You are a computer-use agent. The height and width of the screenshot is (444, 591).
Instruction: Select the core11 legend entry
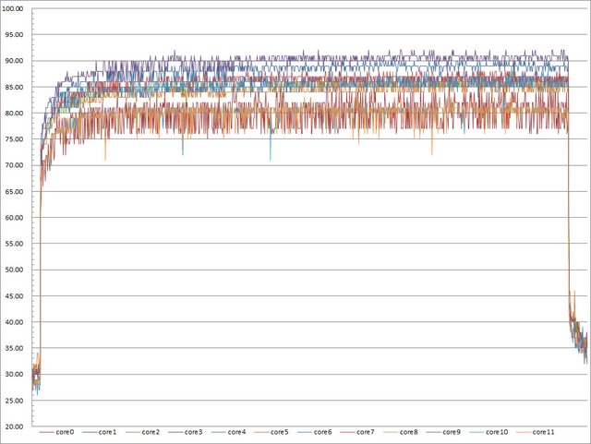pyautogui.click(x=542, y=432)
